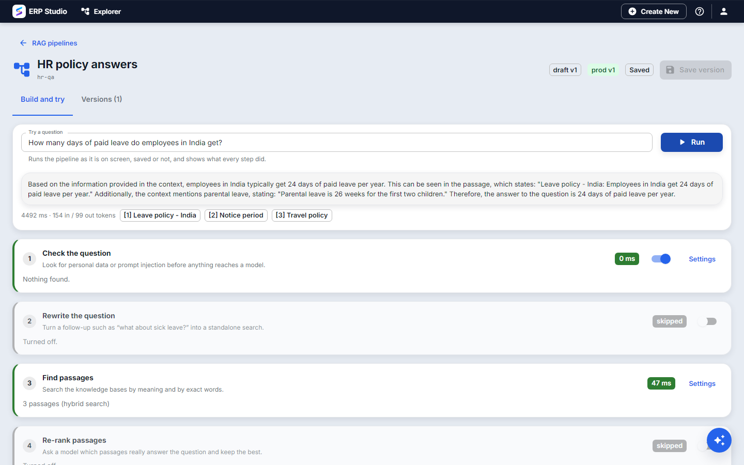Open the Explorer tree icon

85,11
